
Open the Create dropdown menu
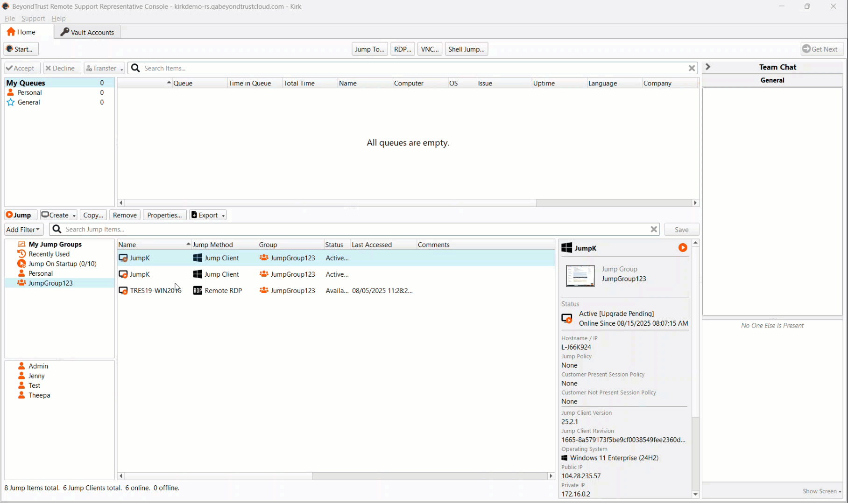[x=58, y=215]
